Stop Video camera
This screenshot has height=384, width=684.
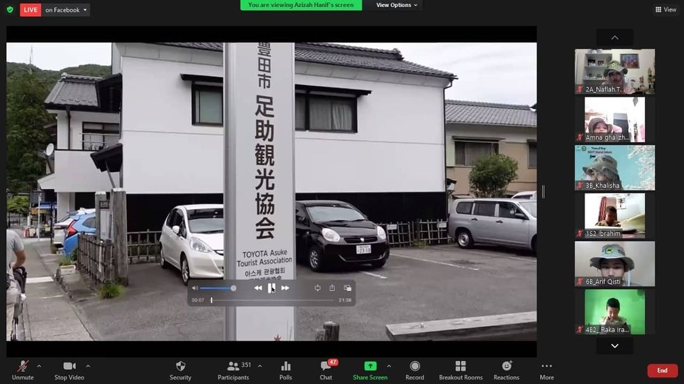tap(69, 370)
